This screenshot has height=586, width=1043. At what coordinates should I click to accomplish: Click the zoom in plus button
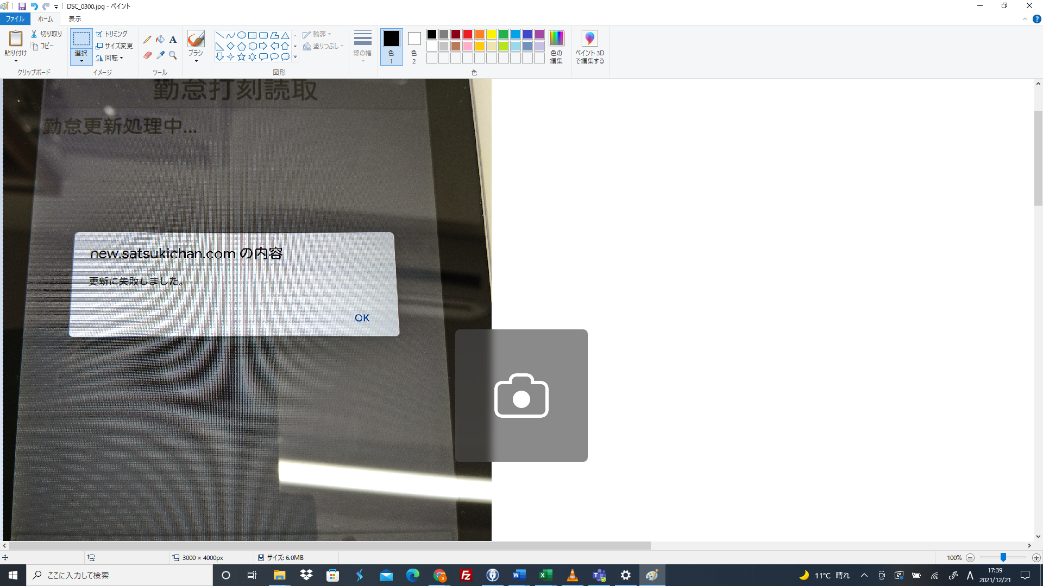[x=1036, y=558]
